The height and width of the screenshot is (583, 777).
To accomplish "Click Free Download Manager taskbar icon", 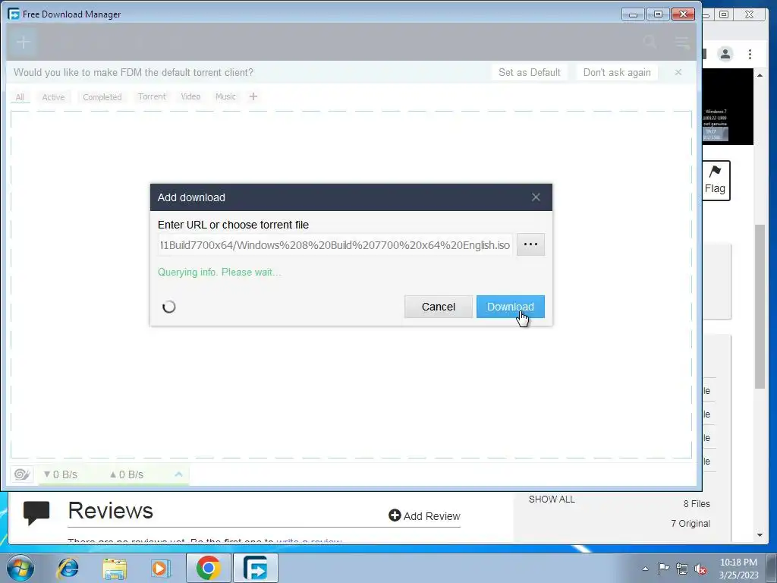I will point(255,568).
